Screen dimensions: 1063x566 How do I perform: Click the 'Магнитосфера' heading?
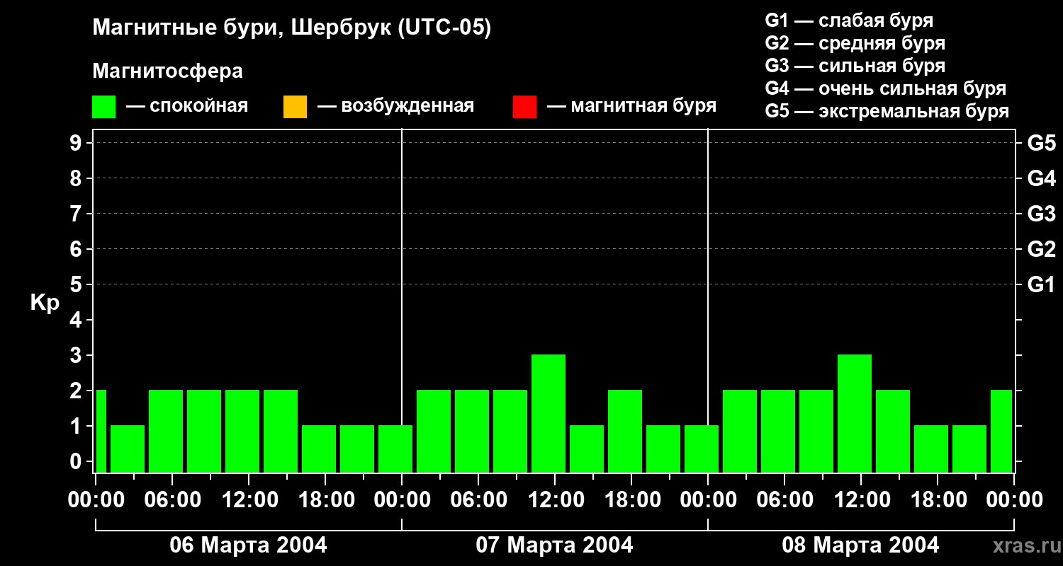click(x=167, y=71)
